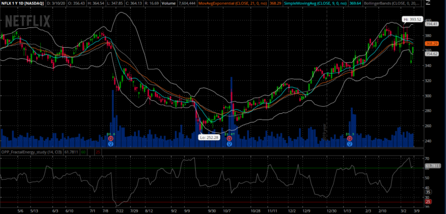Click the earnings phone icon under $1.3
446x214 pixels.
[350, 138]
